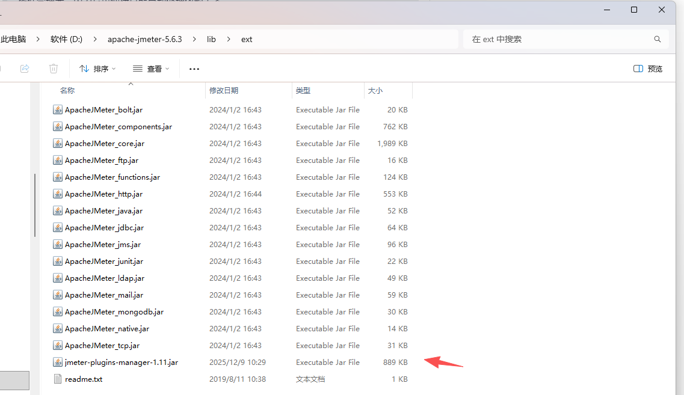Screen dimensions: 684x395
Task: Select the ApacheJMeter_junit.jar file icon
Action: 58,261
